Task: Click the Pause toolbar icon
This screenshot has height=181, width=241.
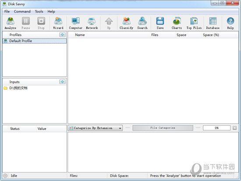Action: pos(26,23)
